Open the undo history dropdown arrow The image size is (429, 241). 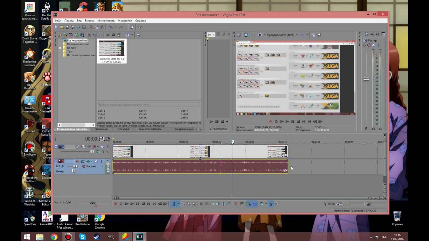click(x=115, y=27)
